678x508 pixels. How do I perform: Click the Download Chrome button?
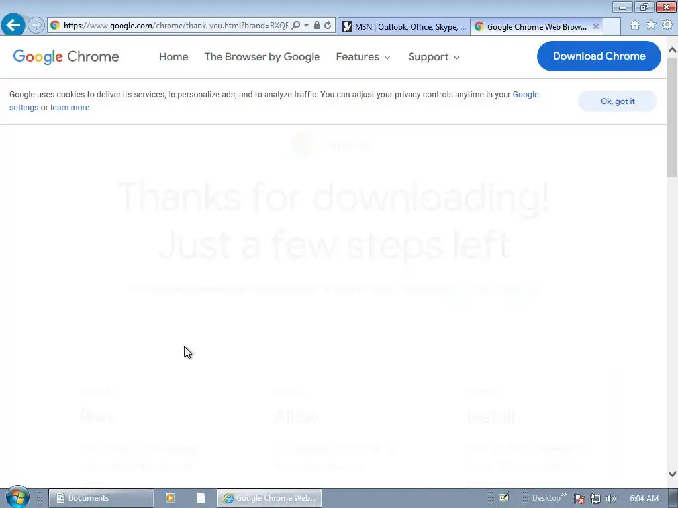click(x=599, y=56)
